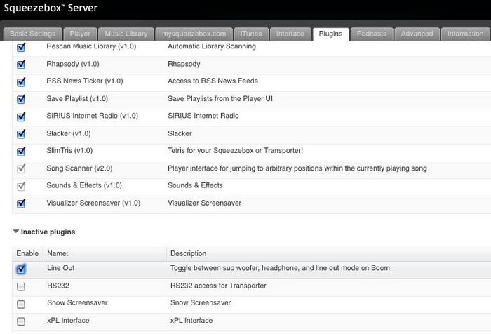Click the Automatic Library Scanning description
Viewport: 491px width, 334px height.
(212, 46)
